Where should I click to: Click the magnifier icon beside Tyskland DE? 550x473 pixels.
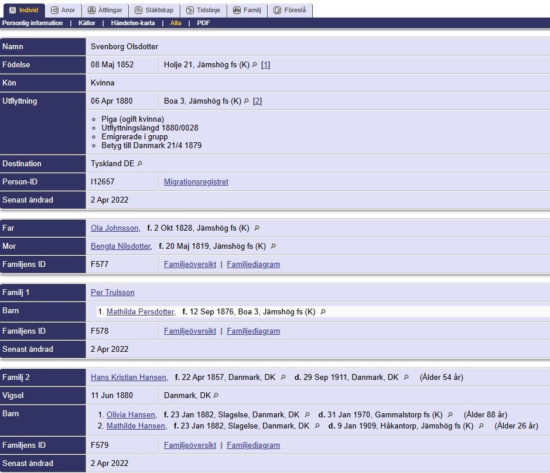tap(139, 163)
